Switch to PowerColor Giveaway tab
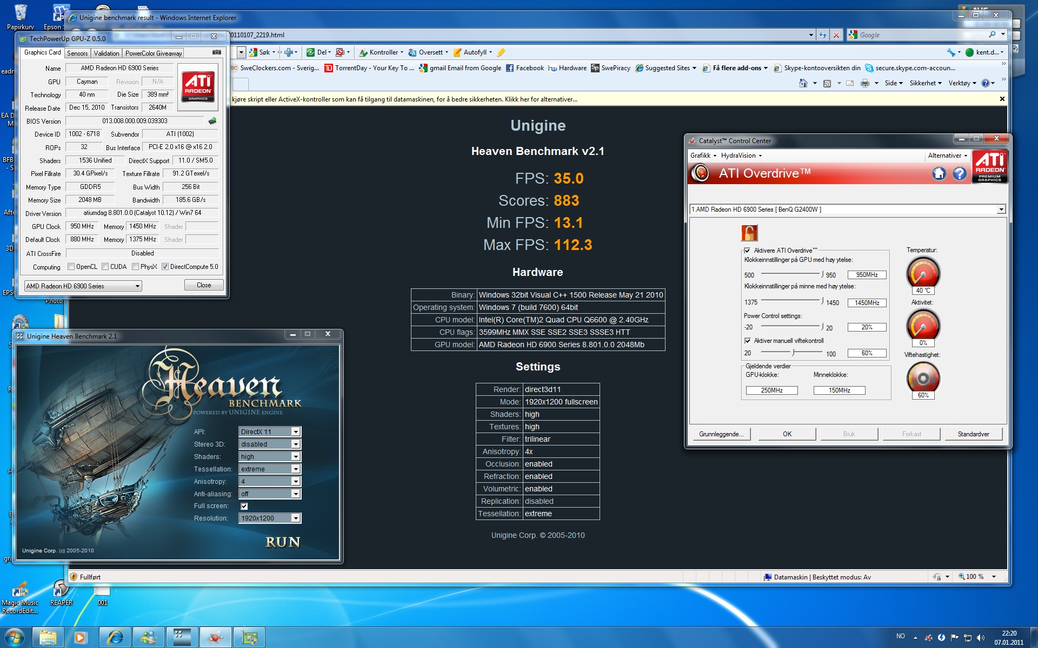The width and height of the screenshot is (1038, 648). 154,53
